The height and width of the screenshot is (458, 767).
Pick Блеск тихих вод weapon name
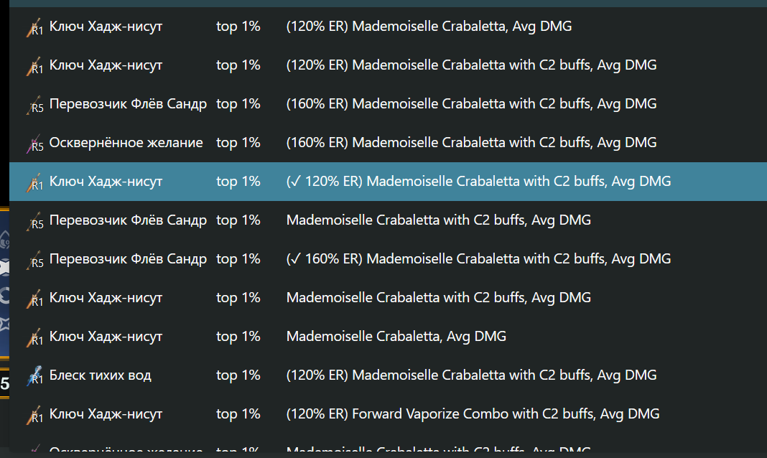(100, 375)
